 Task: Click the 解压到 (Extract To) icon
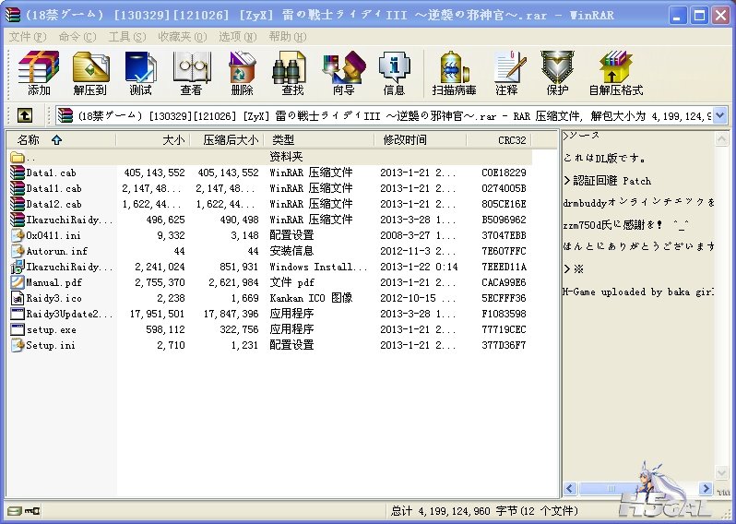tap(89, 73)
